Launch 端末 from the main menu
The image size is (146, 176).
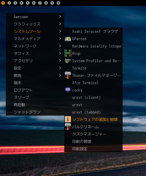[35, 83]
